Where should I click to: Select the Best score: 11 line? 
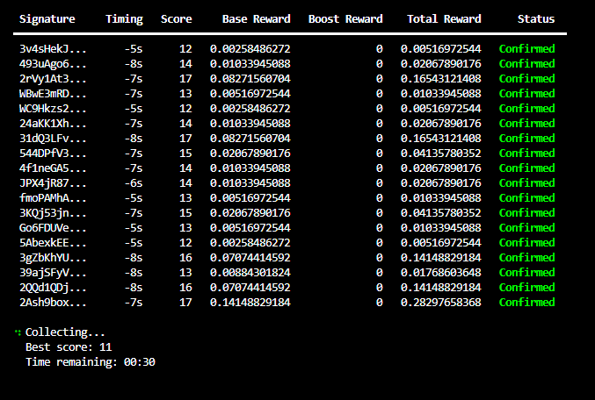[69, 347]
